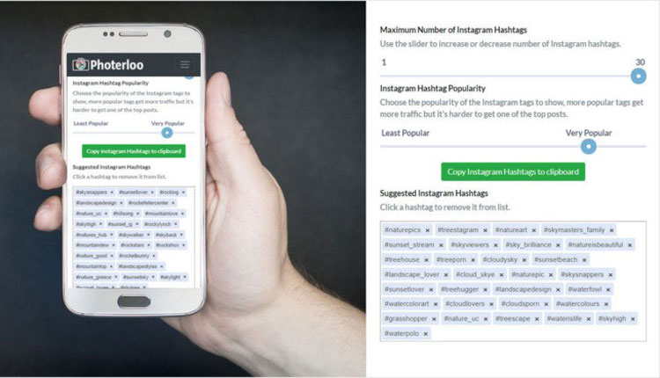Remove #sunset_stream hashtag x icon
Image resolution: width=660 pixels, height=378 pixels.
(x=441, y=245)
